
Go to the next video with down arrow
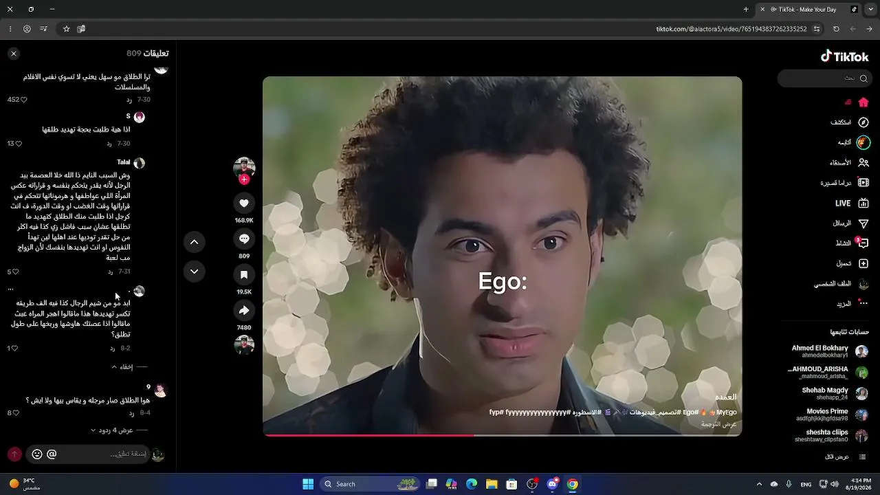(194, 272)
